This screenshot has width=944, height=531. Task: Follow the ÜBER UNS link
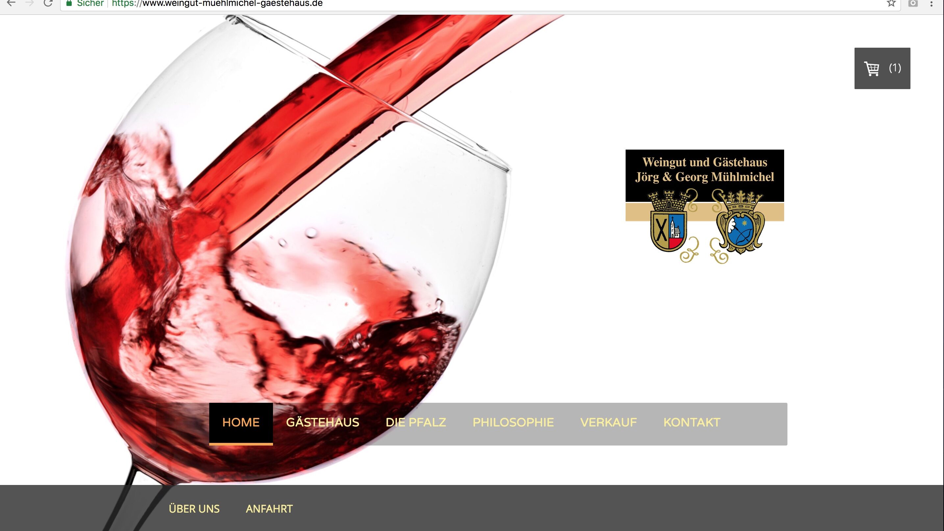click(194, 509)
